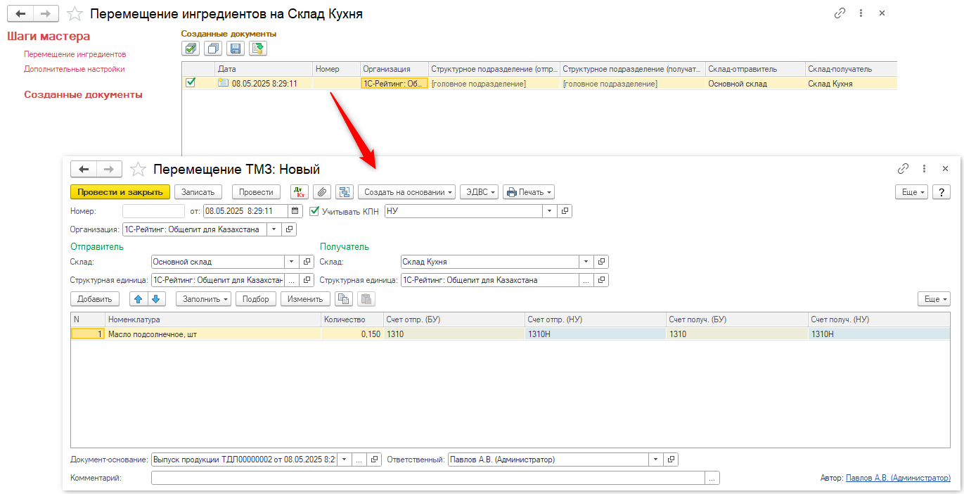Viewport: 964px width, 494px height.
Task: Expand the sender Склад dropdown list
Action: [x=291, y=262]
